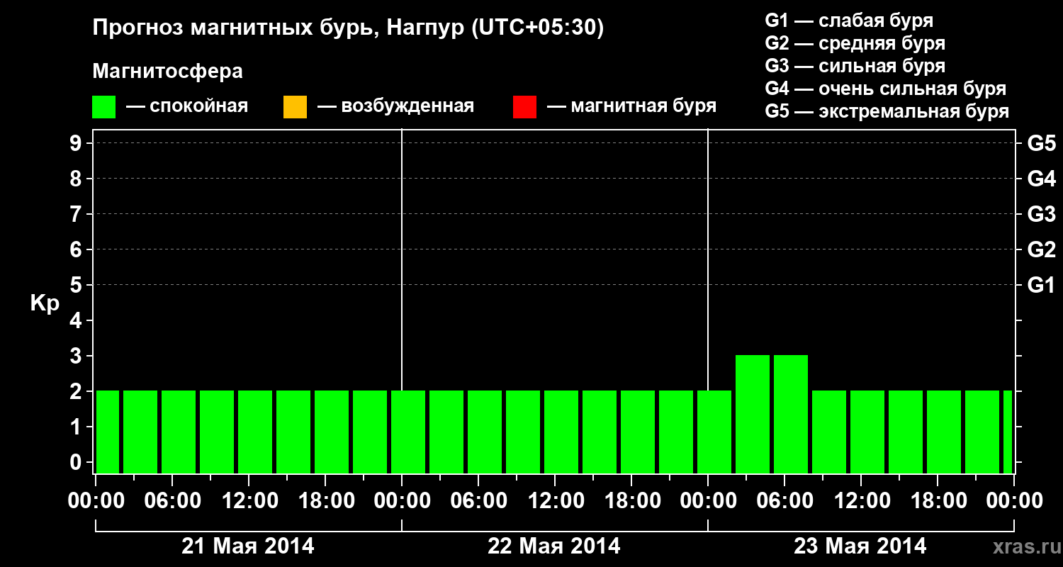
Task: Click the 'Kp' axis label
Action: [45, 303]
